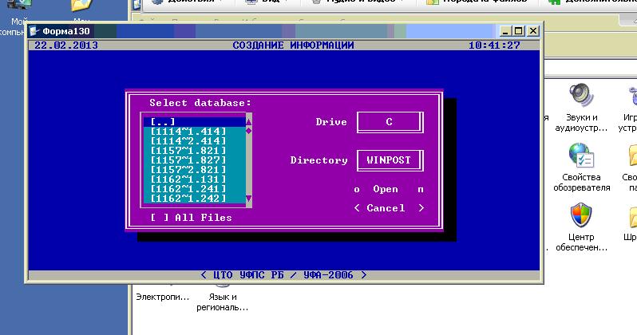Select the [1162~1.242] list entry

click(x=195, y=198)
